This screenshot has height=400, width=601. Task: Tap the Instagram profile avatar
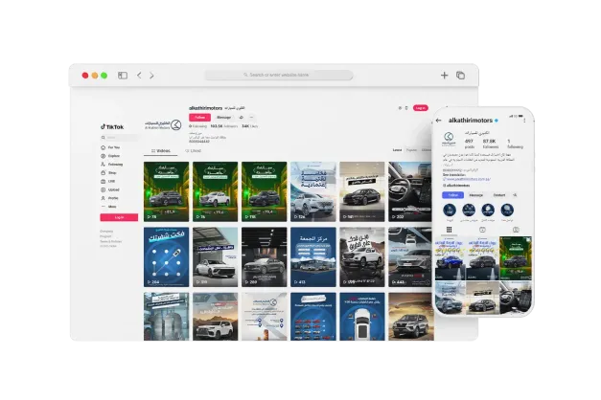449,139
